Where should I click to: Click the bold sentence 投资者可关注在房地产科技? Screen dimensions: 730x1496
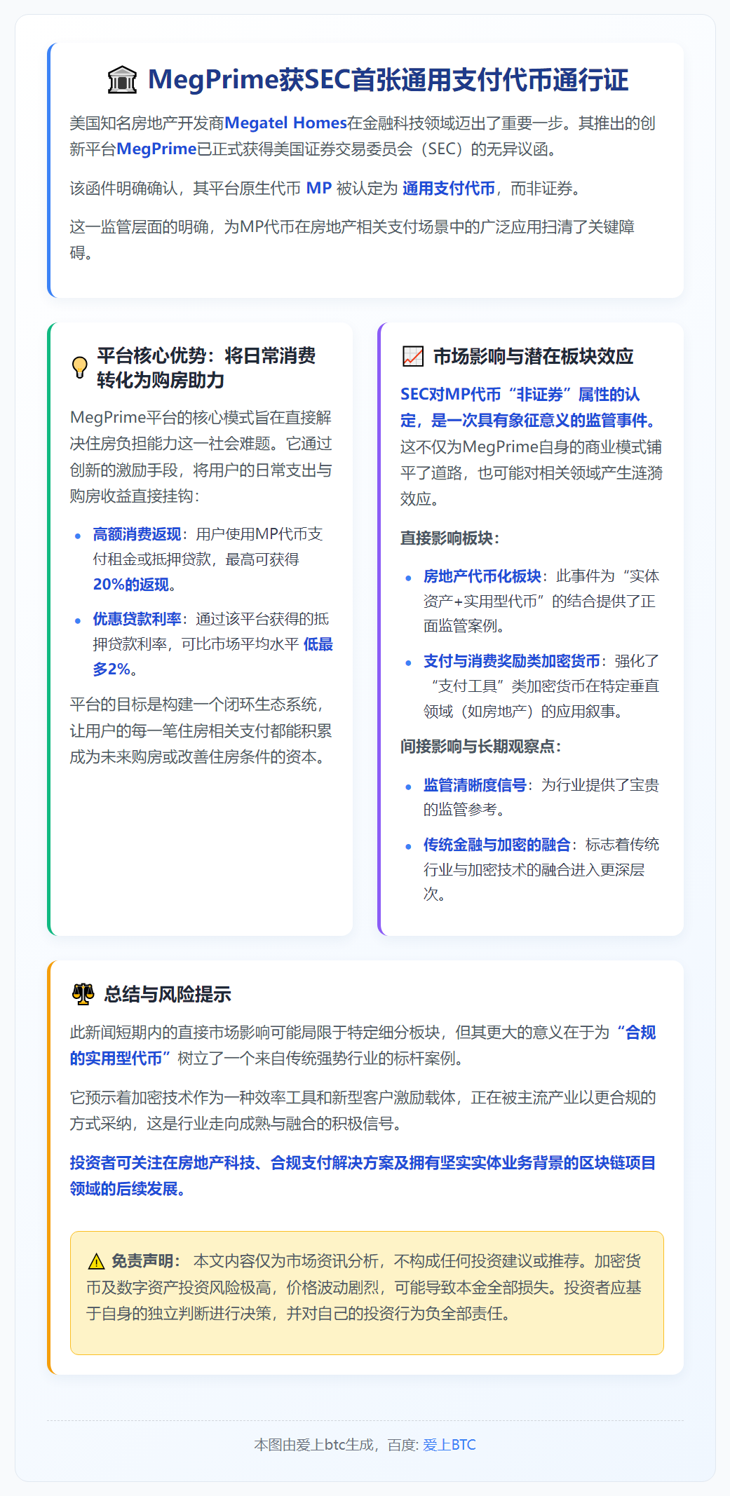[363, 1176]
